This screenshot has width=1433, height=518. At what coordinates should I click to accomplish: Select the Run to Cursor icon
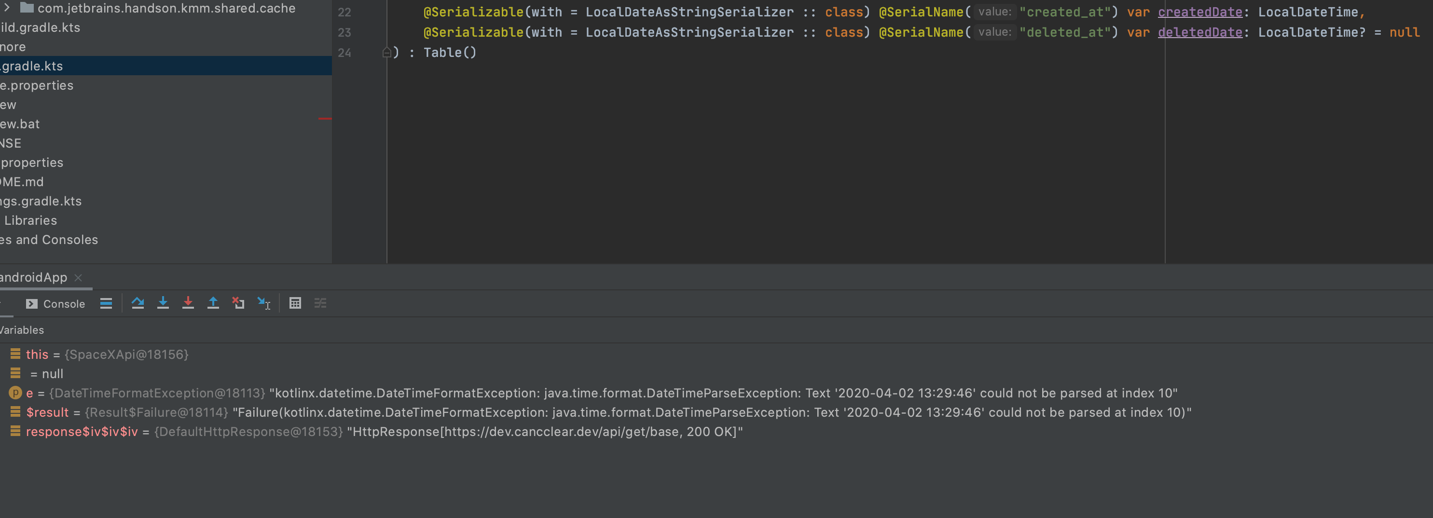[263, 303]
